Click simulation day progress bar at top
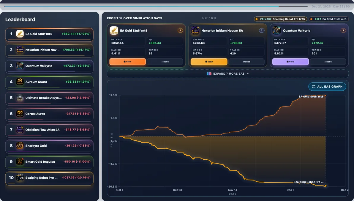 156,6
